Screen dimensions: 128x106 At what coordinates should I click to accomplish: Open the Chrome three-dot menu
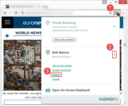point(123,13)
